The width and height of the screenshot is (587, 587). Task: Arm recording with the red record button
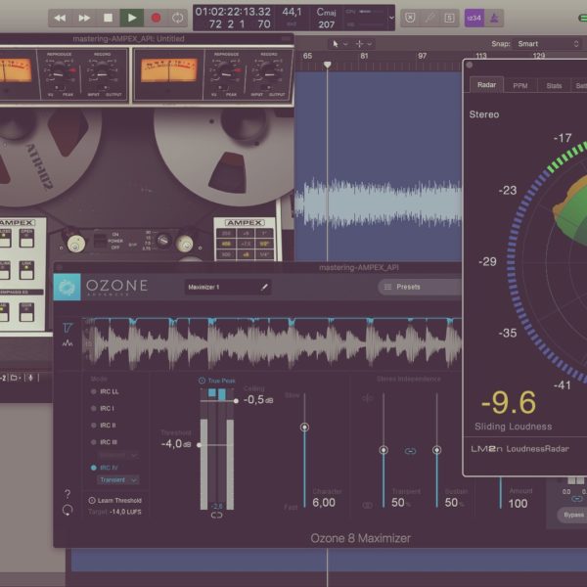click(156, 18)
